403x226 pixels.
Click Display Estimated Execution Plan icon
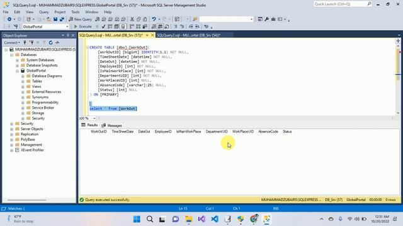(110, 26)
